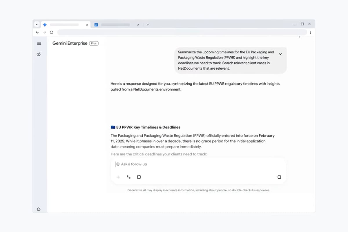Expand the user prompt with its chevron
The height and width of the screenshot is (232, 348).
coord(280,54)
